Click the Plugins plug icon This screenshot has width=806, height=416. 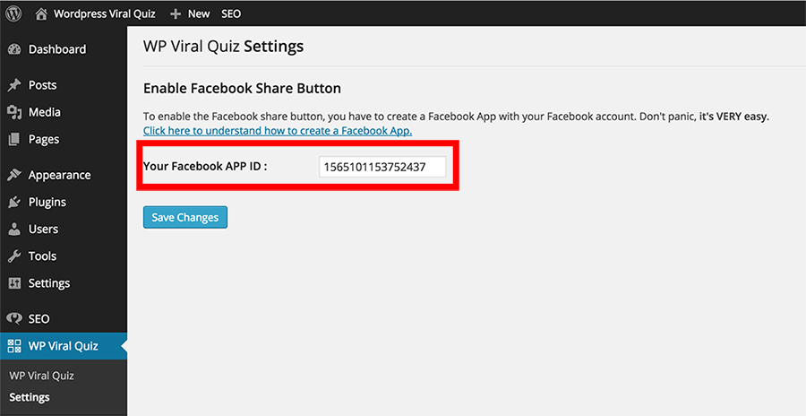coord(14,202)
